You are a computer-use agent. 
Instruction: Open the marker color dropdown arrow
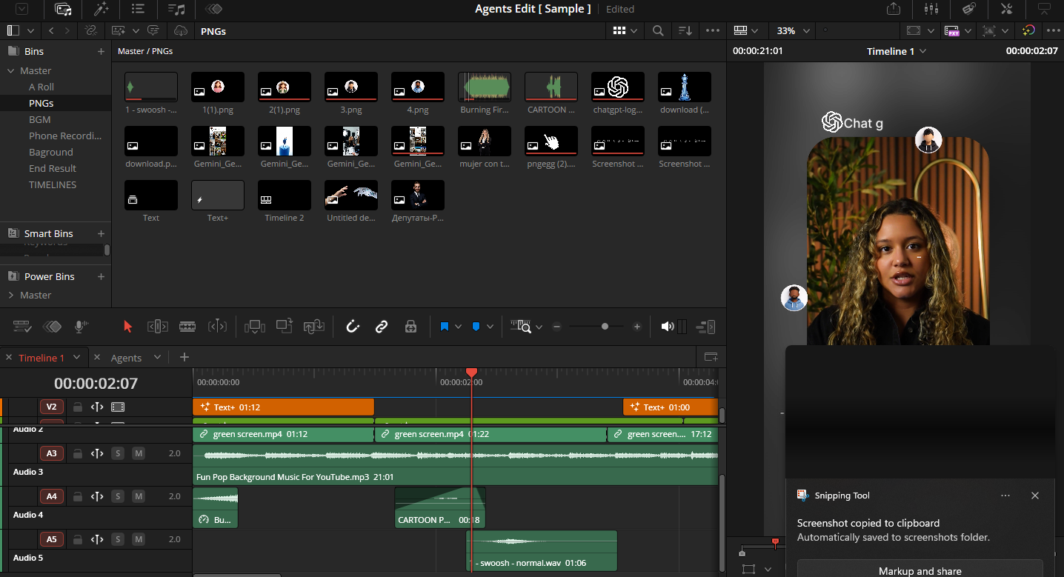(490, 327)
